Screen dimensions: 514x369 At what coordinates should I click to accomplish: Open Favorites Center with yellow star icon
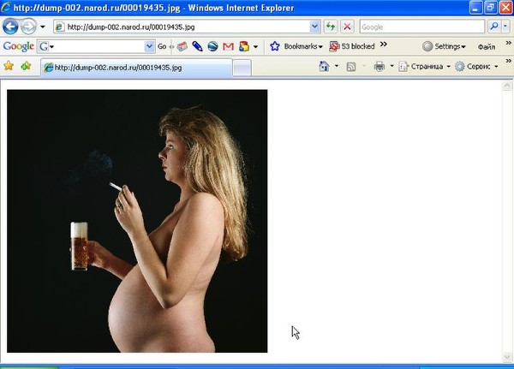coord(9,66)
